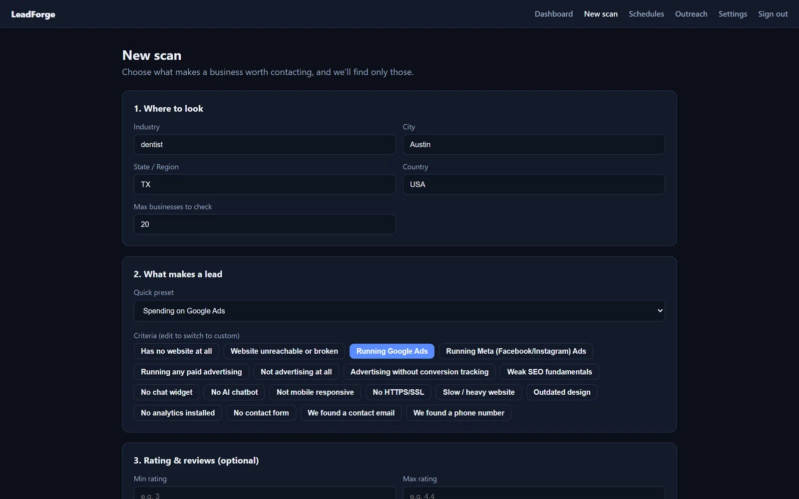Screen dimensions: 799x499
Task: Open the Outreach section
Action: [x=691, y=14]
